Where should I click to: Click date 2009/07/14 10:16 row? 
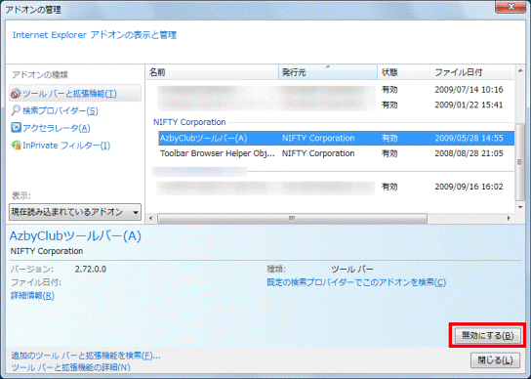[x=469, y=90]
